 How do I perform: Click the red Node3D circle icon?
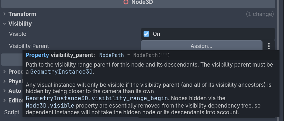coord(126,2)
